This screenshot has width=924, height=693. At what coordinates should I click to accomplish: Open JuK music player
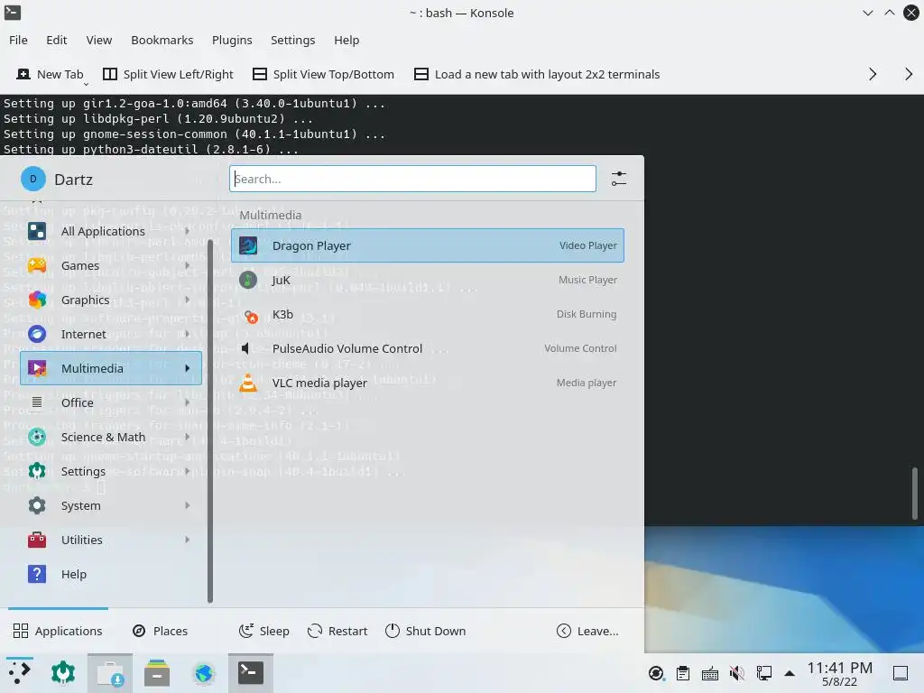(x=427, y=280)
